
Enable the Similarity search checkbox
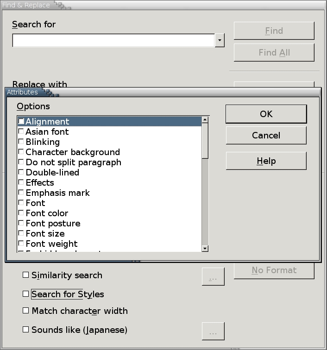26,275
